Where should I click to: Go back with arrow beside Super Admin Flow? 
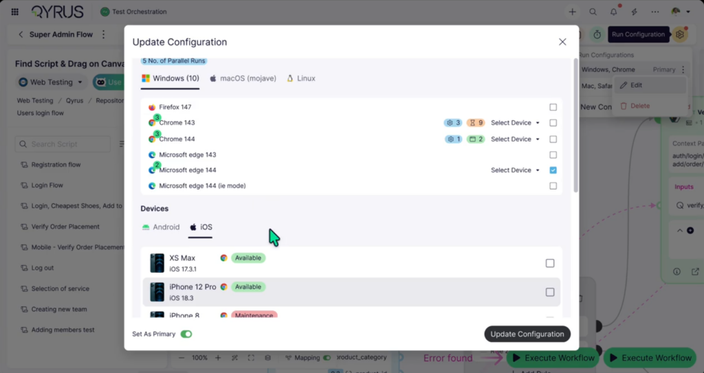tap(21, 34)
